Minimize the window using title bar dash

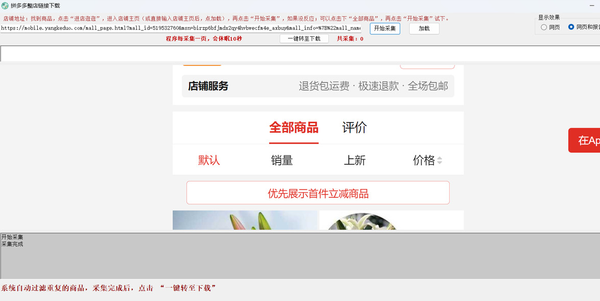coord(592,6)
